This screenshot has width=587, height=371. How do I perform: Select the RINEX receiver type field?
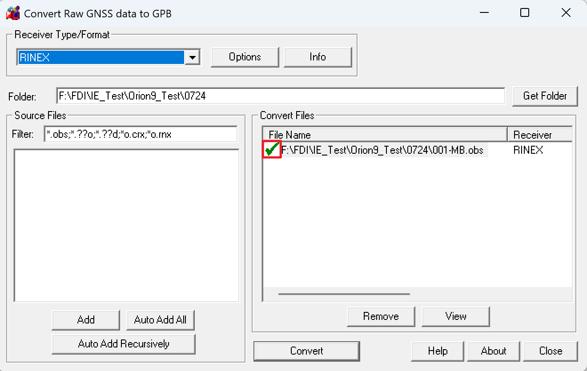point(101,57)
